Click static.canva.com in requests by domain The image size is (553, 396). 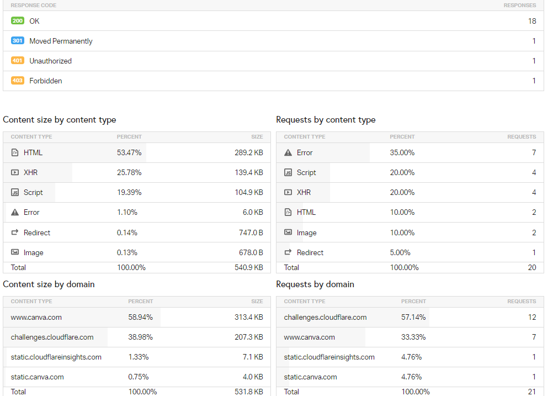310,377
